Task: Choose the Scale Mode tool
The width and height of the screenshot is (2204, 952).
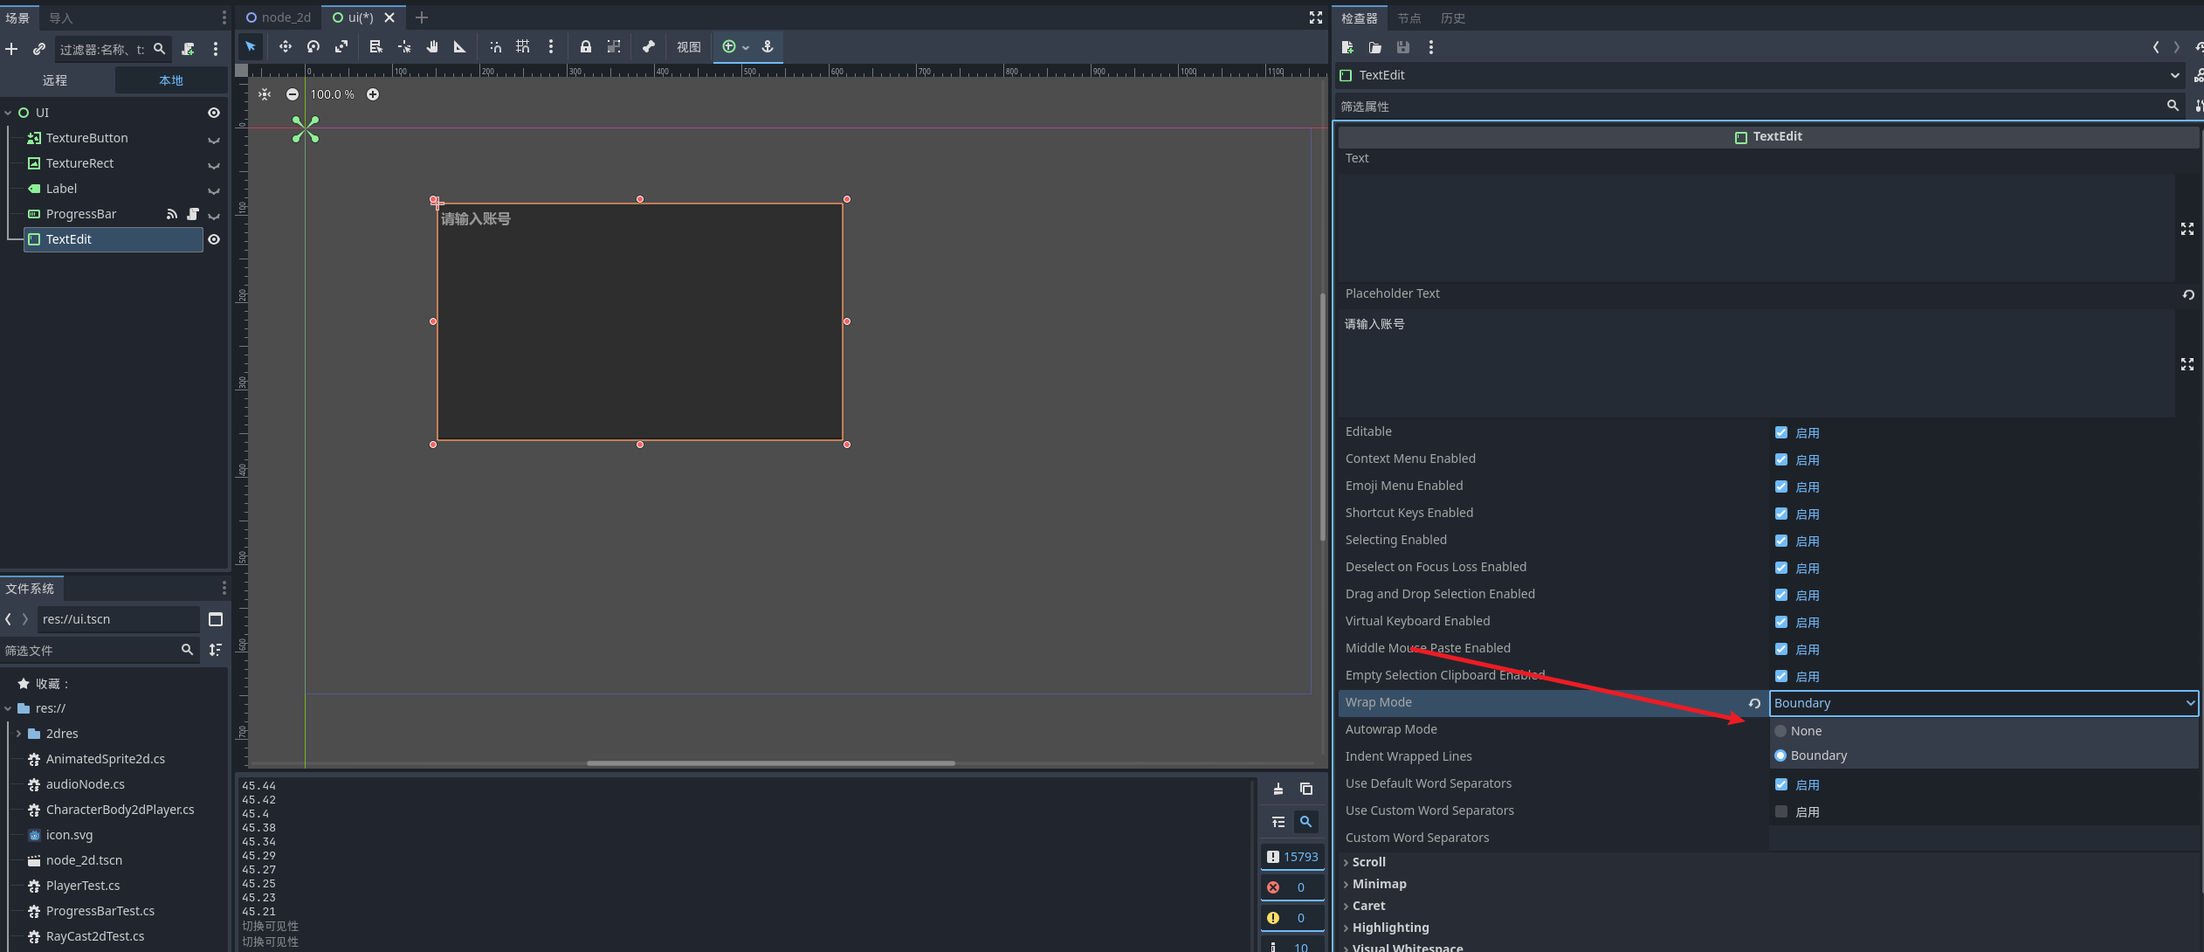Action: click(x=341, y=47)
